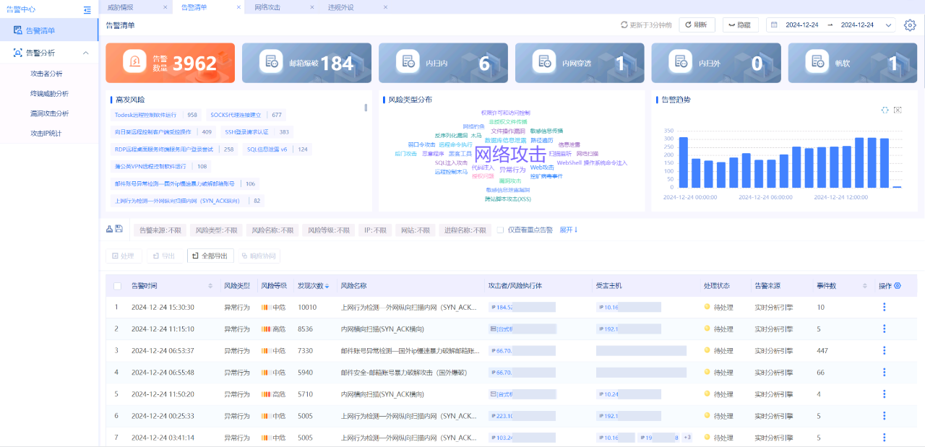This screenshot has height=447, width=925.
Task: Open column settings icon beside 操作
Action: point(898,286)
